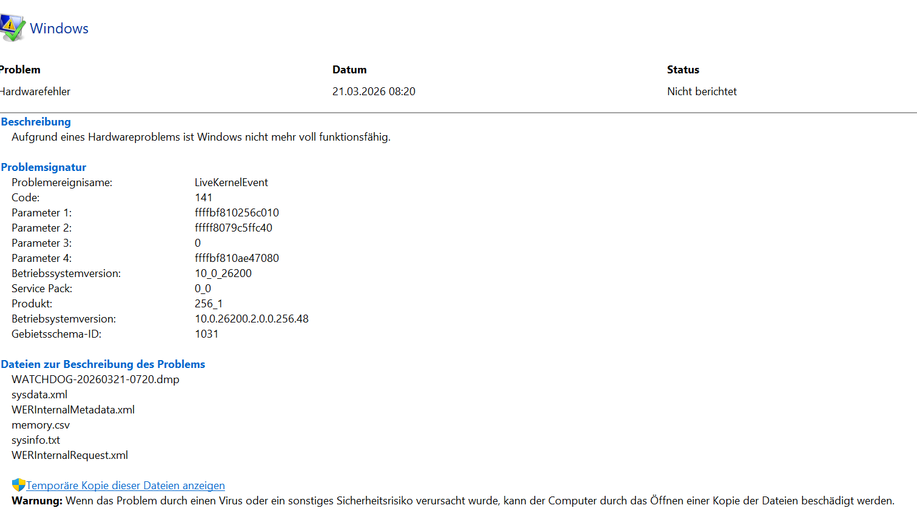Click the shield icon beside the temporary copy link

18,485
